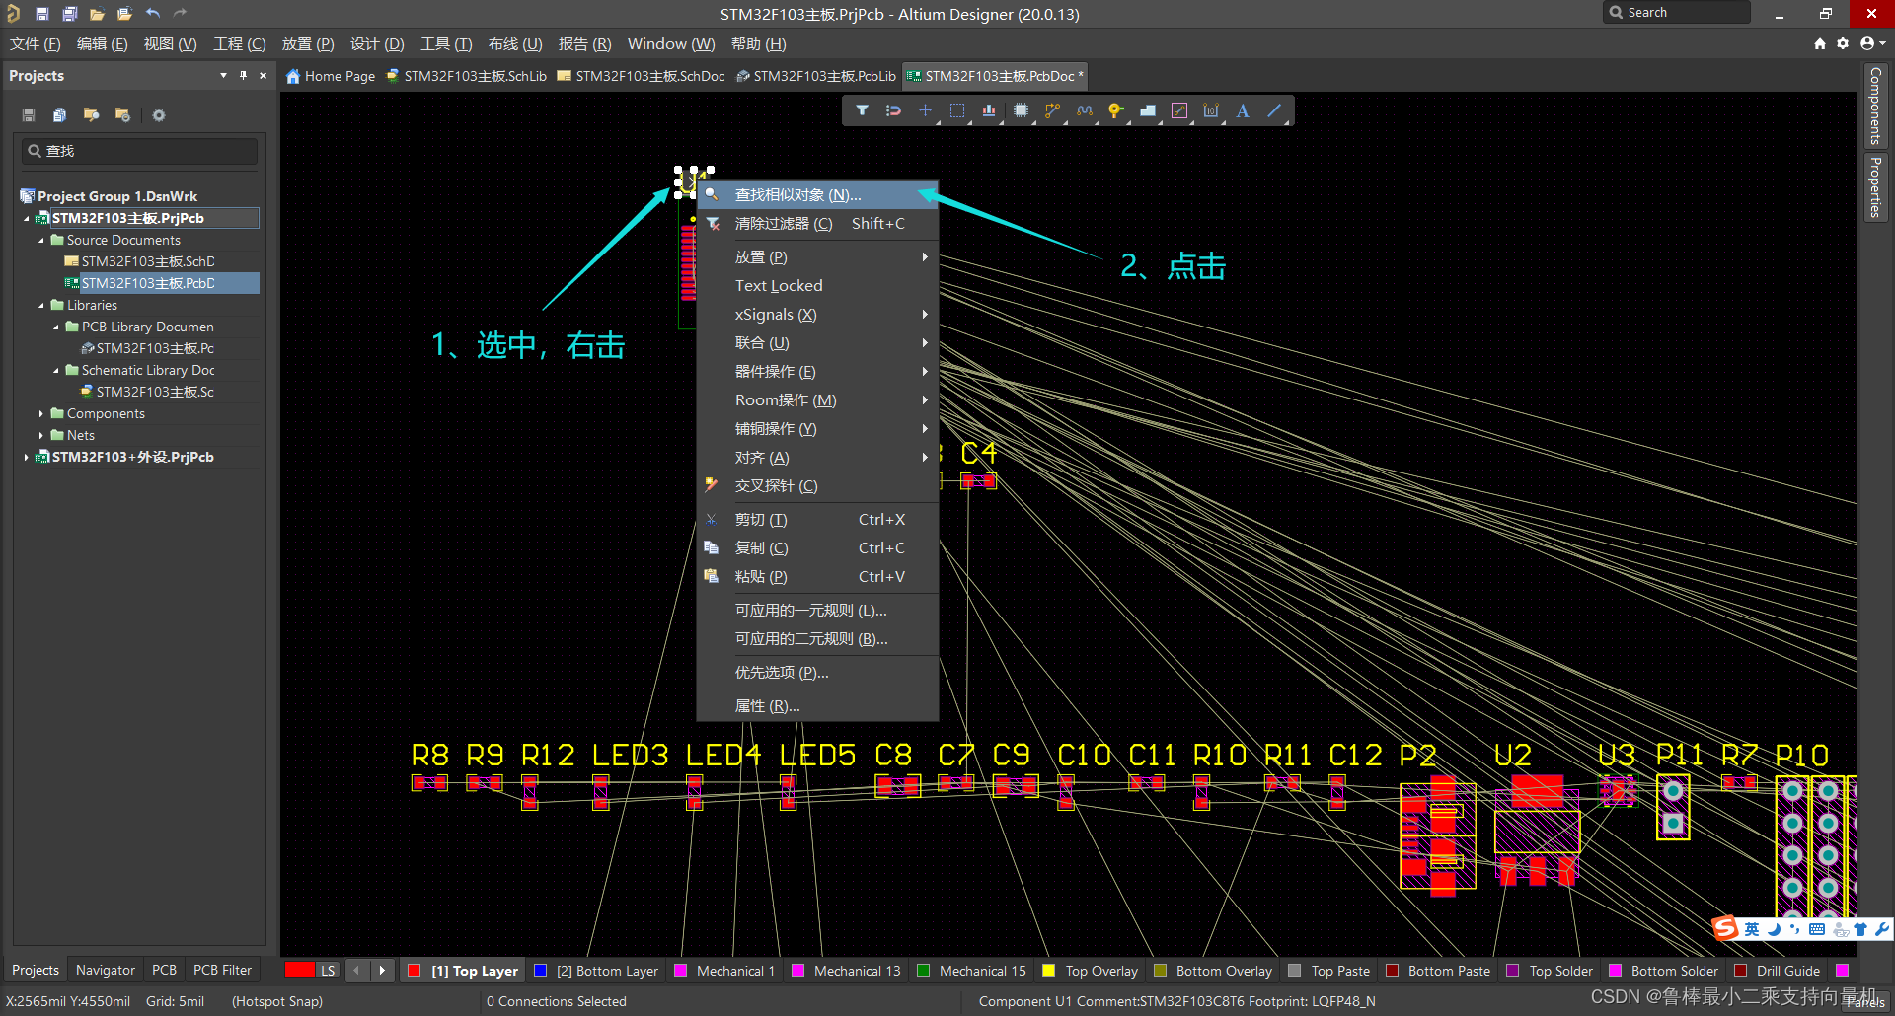Image resolution: width=1895 pixels, height=1016 pixels.
Task: Open the Navigator panel tab
Action: [x=106, y=971]
